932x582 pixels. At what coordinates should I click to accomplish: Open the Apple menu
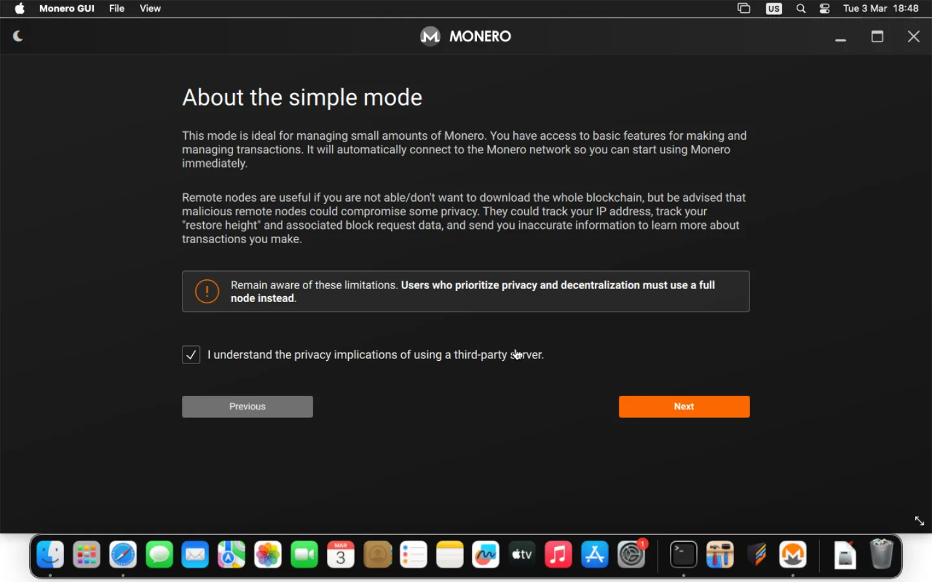click(20, 8)
